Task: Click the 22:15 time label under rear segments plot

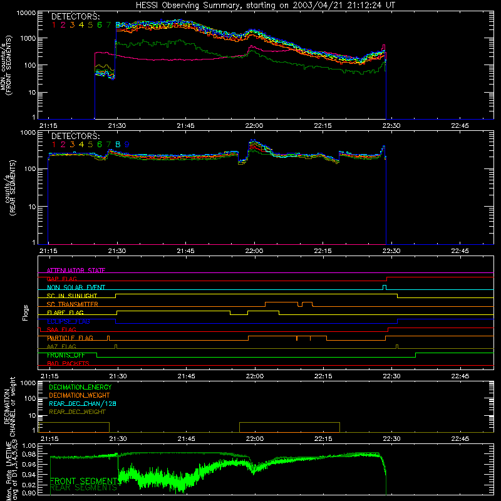Action: pos(323,251)
